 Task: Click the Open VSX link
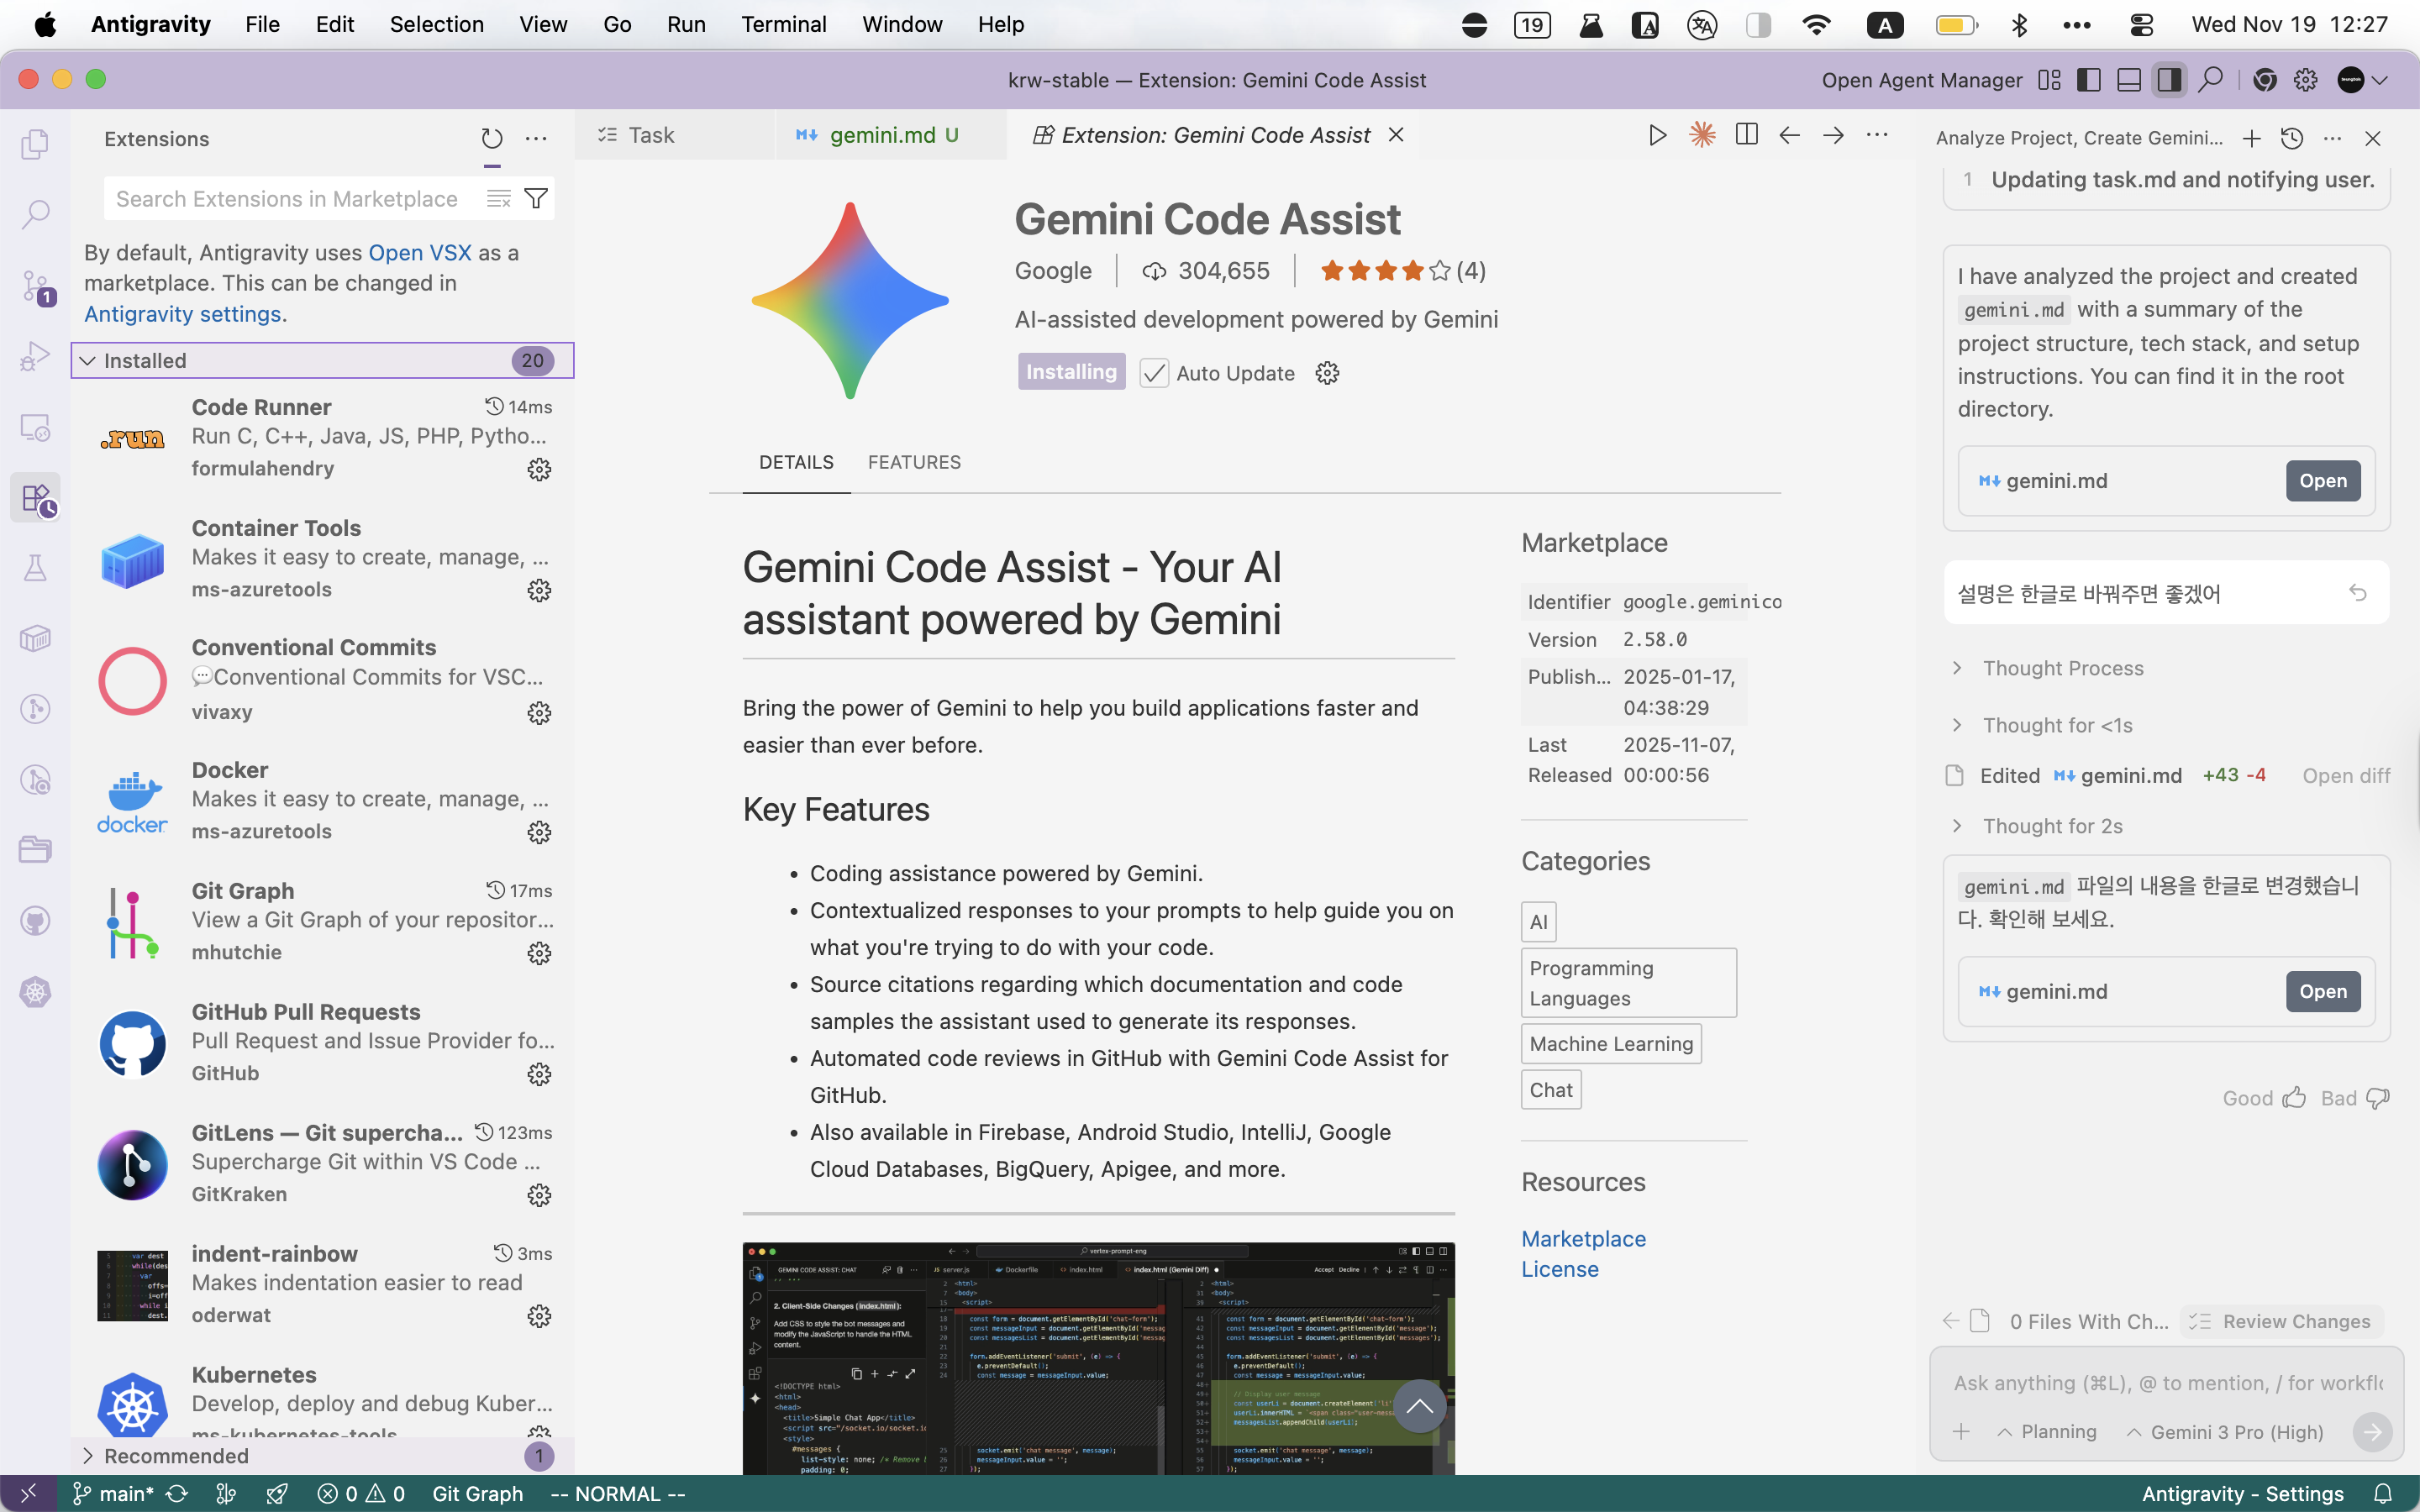tap(419, 253)
